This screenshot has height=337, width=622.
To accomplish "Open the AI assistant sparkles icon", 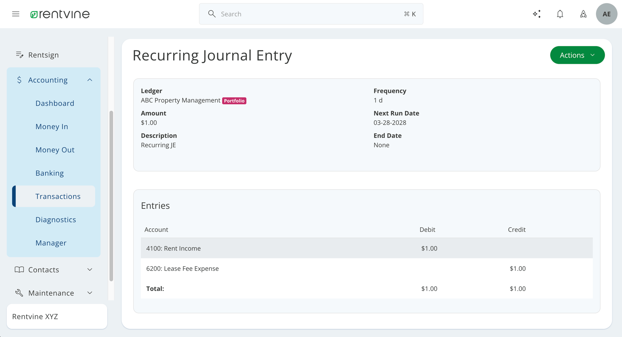I will (x=537, y=14).
